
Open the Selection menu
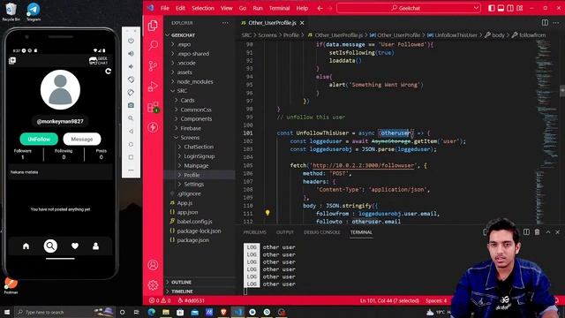click(x=203, y=8)
